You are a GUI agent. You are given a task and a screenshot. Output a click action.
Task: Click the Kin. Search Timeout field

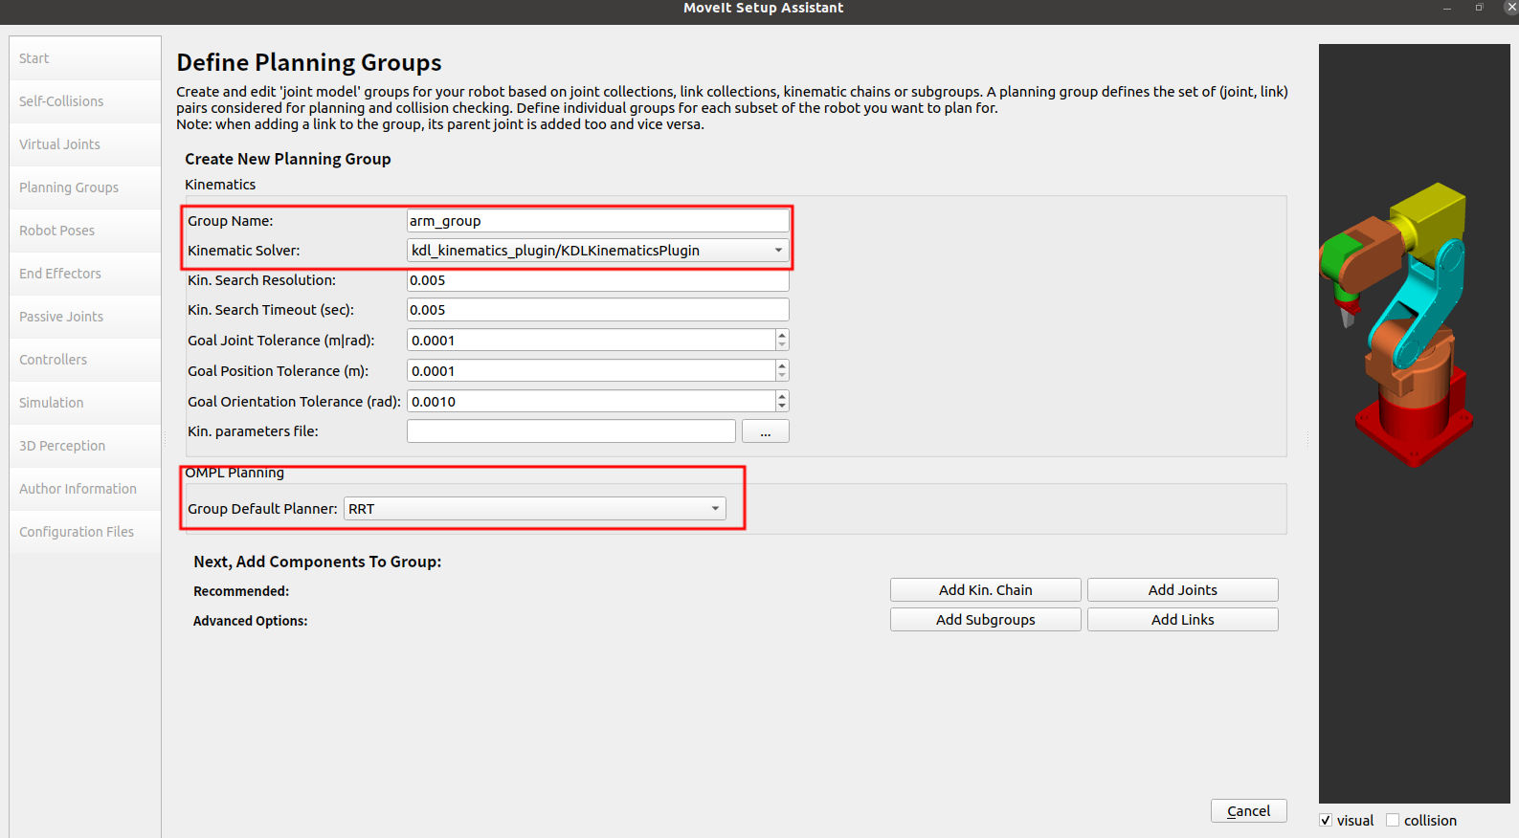[x=598, y=310]
